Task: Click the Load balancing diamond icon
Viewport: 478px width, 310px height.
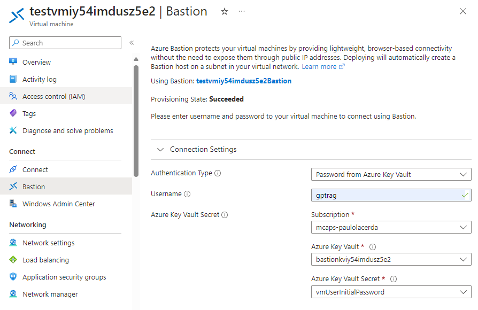Action: [x=13, y=260]
